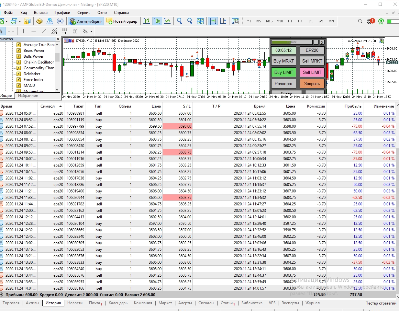Click the navigator scroll down arrow
This screenshot has width=399, height=311.
(x=57, y=90)
